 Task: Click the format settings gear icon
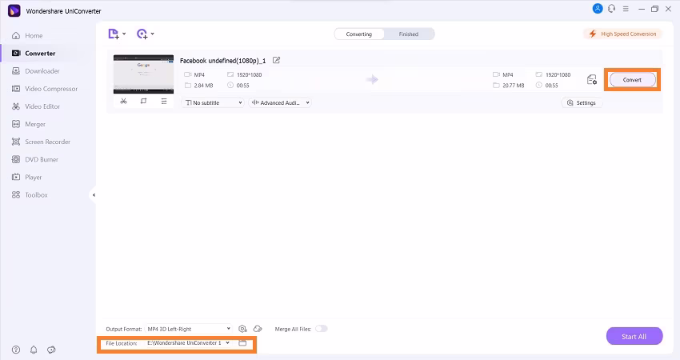(x=243, y=329)
